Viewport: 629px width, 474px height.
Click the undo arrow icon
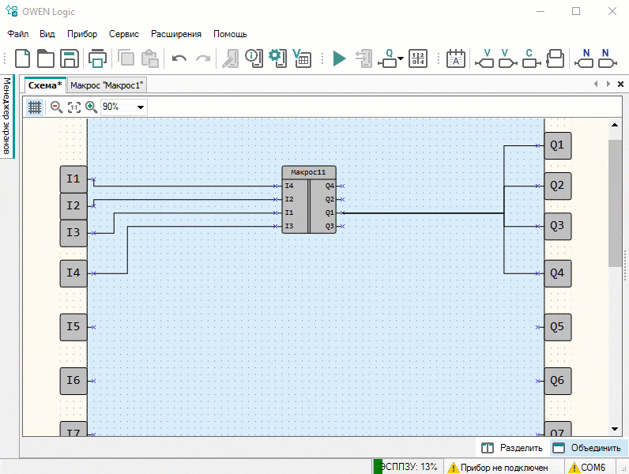(x=179, y=58)
